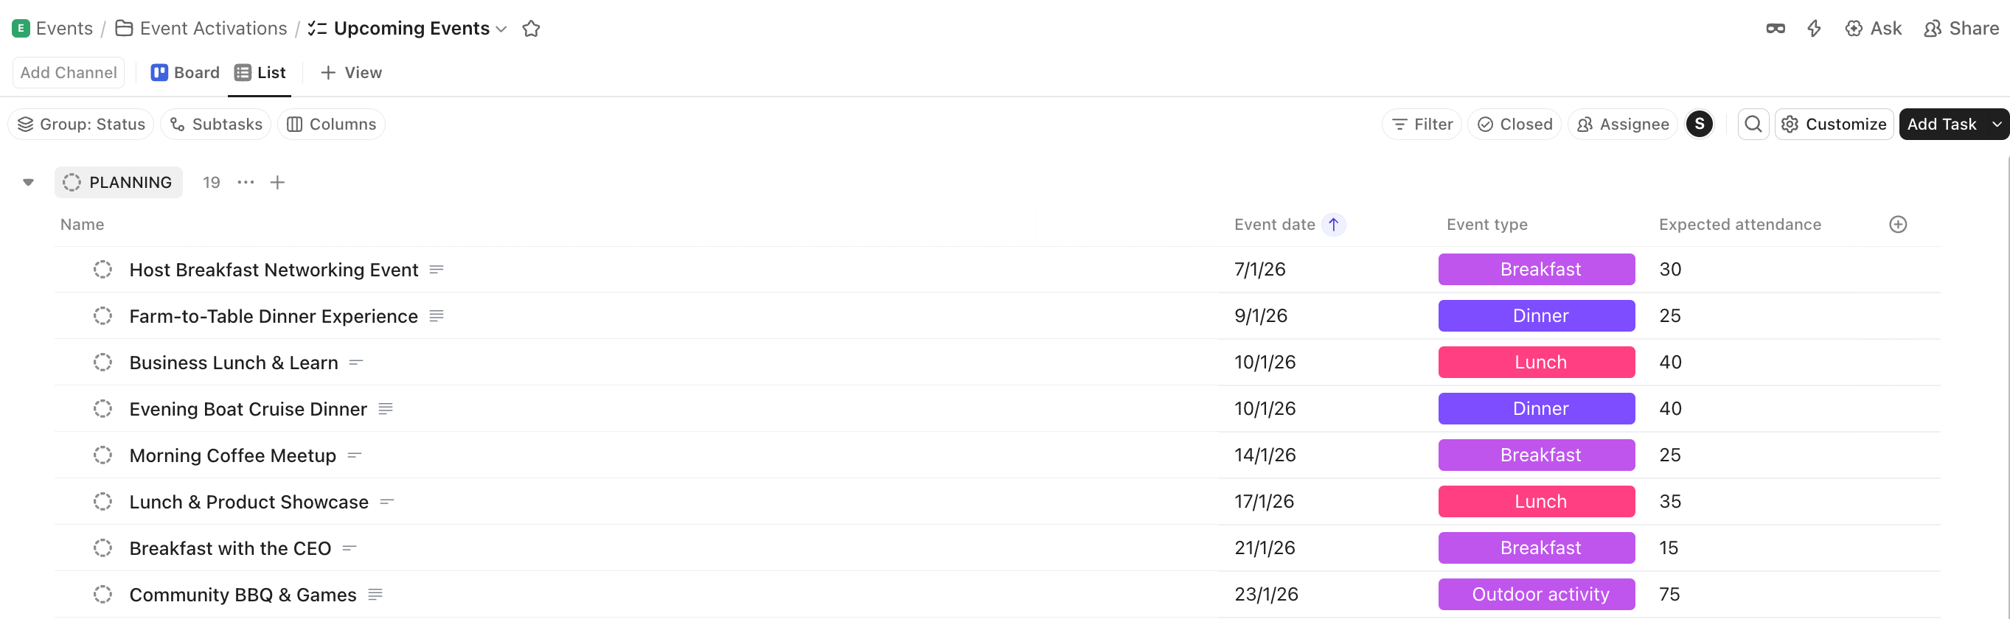Open the Event Activations folder breadcrumb
The height and width of the screenshot is (619, 2010).
pyautogui.click(x=212, y=28)
